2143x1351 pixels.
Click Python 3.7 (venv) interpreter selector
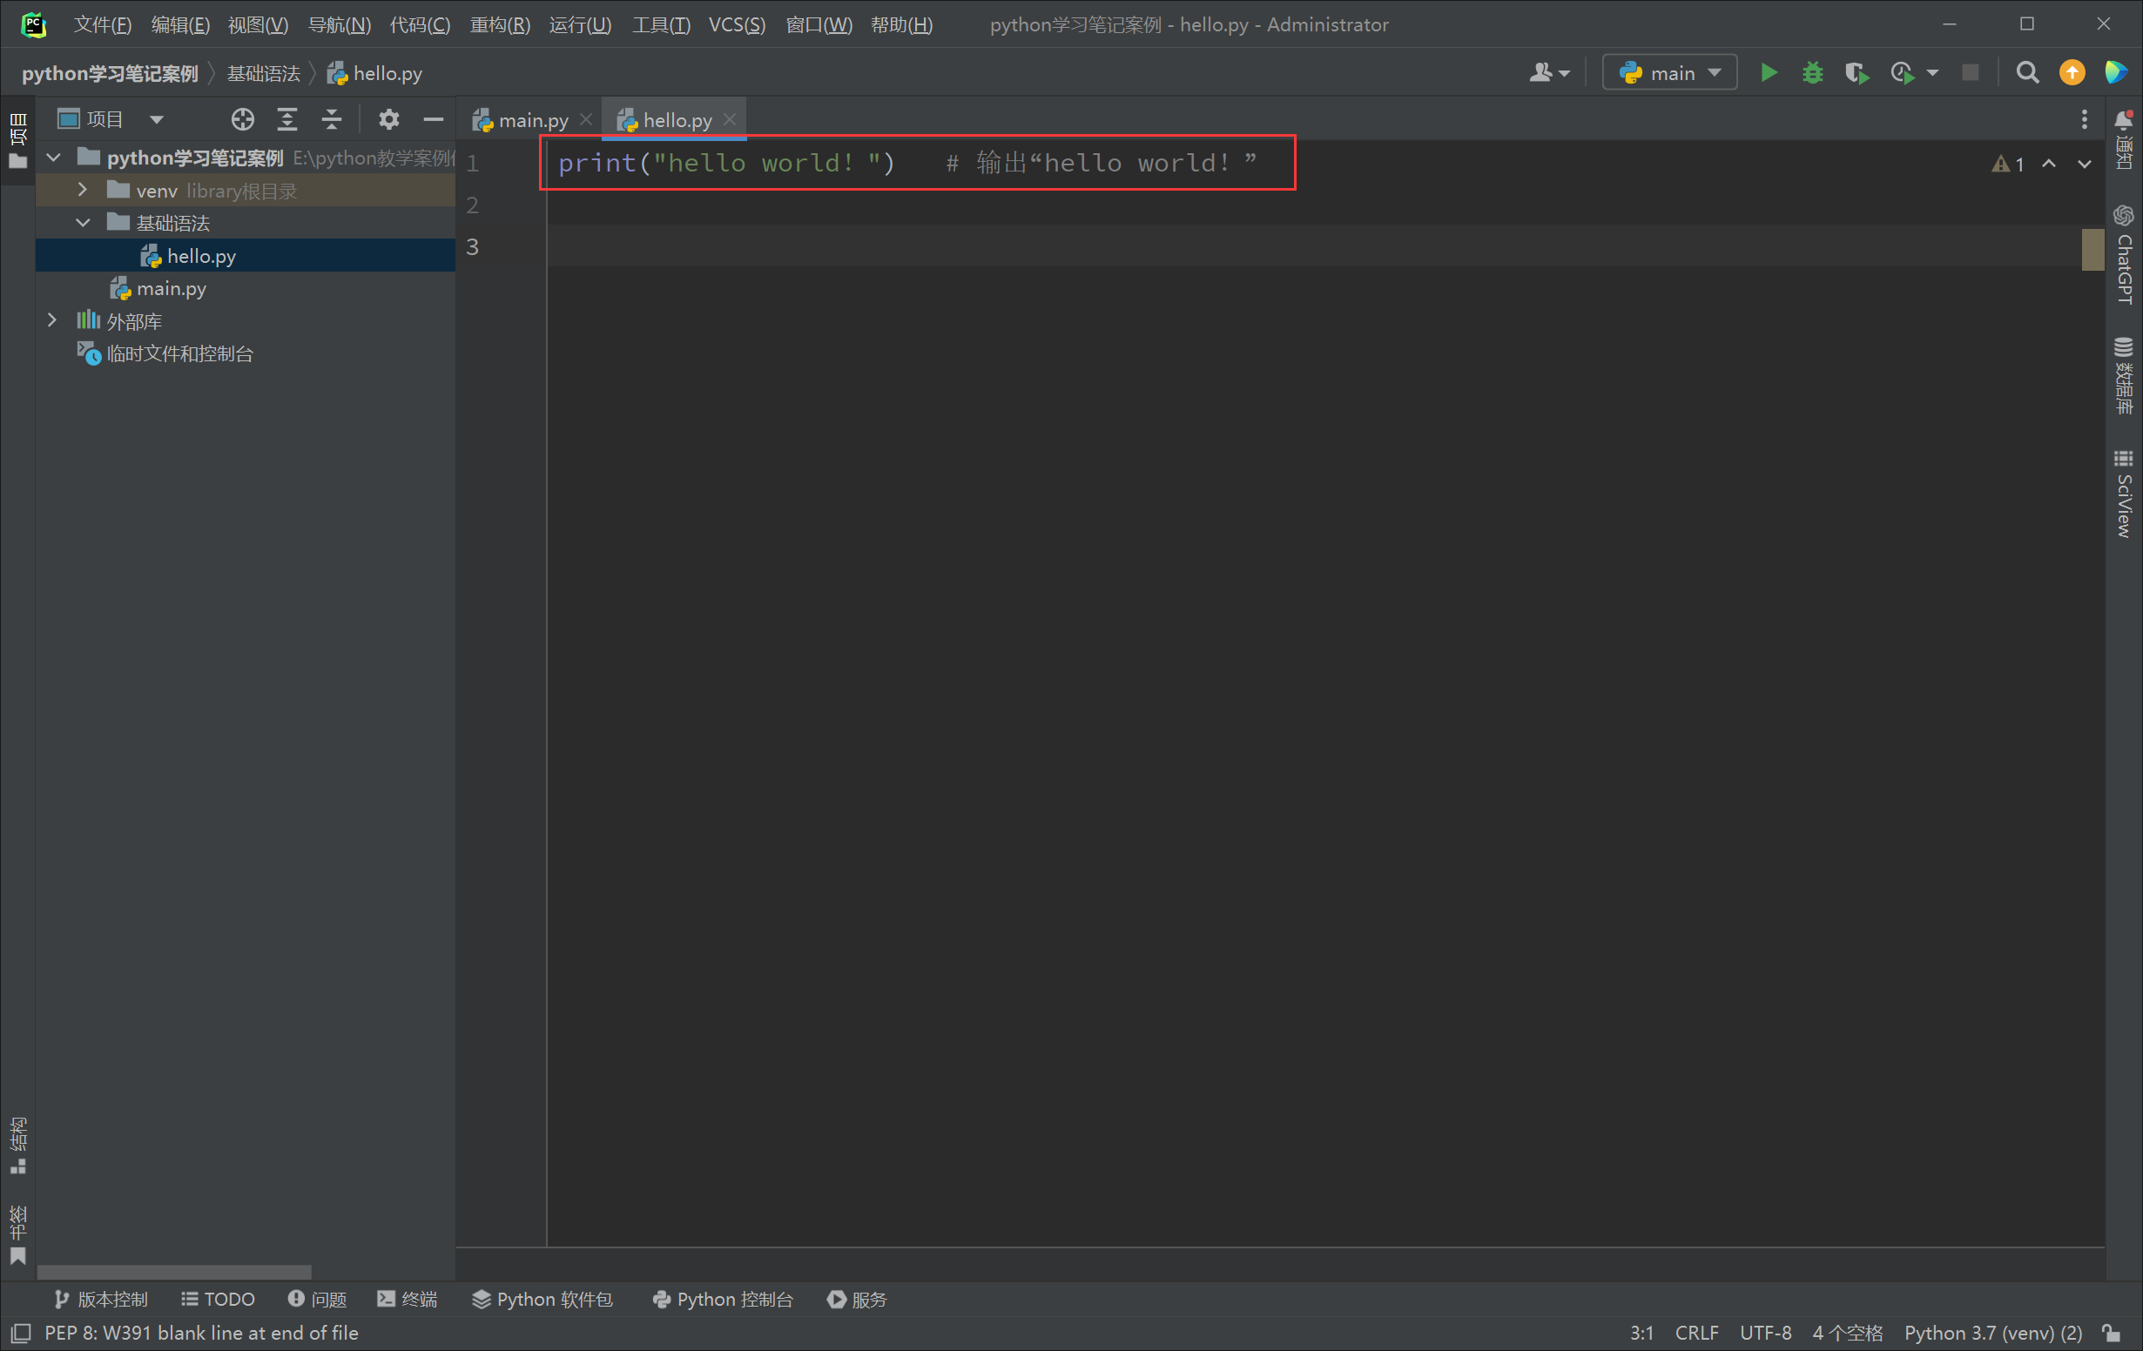(x=1991, y=1333)
